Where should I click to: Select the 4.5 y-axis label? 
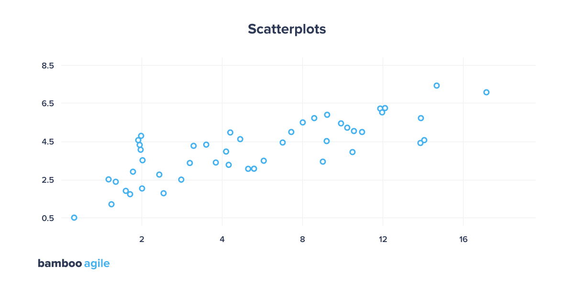[x=47, y=142]
